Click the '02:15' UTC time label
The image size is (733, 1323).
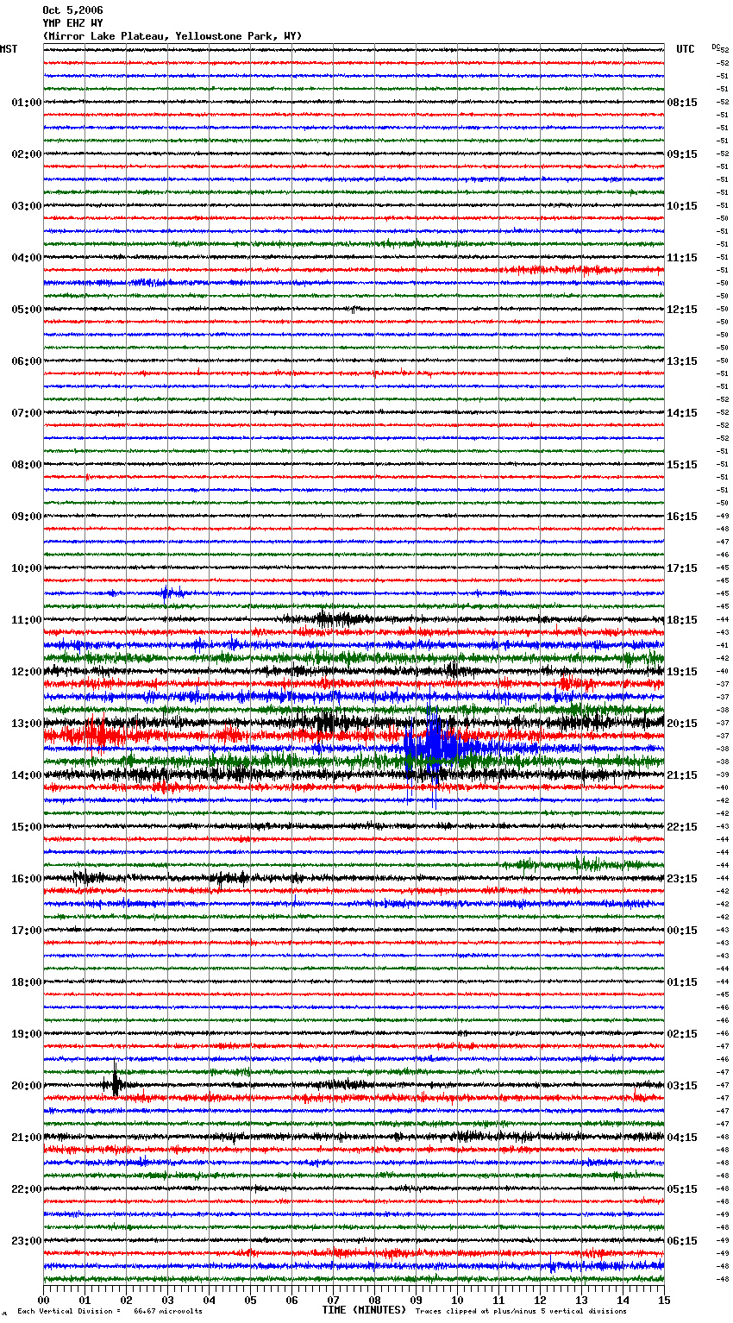682,1034
